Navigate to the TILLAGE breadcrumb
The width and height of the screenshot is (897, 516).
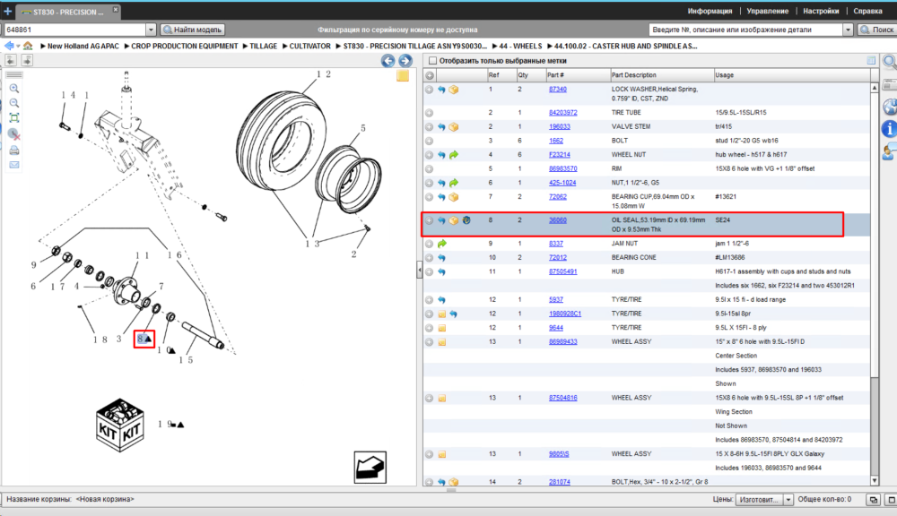tap(263, 46)
